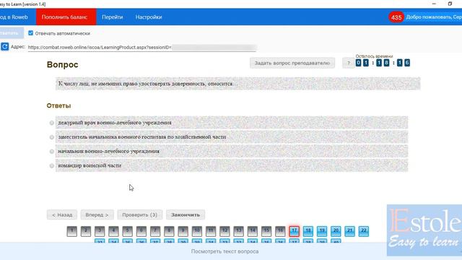This screenshot has height=260, width=462.
Task: Open the Настройки menu
Action: pyautogui.click(x=149, y=17)
